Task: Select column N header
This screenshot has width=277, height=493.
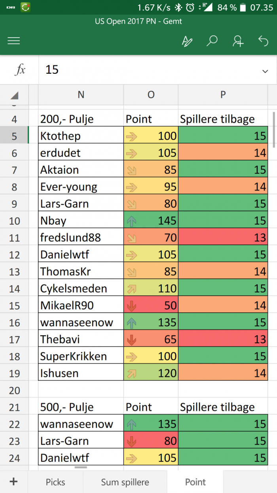Action: [x=81, y=94]
